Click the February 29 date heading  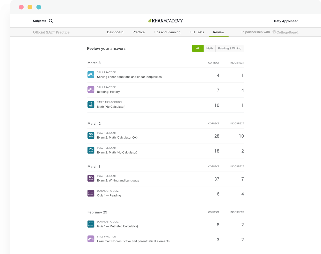tap(97, 212)
